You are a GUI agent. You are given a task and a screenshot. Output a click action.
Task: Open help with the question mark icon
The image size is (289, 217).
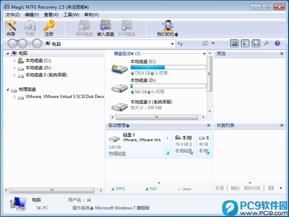tap(277, 44)
